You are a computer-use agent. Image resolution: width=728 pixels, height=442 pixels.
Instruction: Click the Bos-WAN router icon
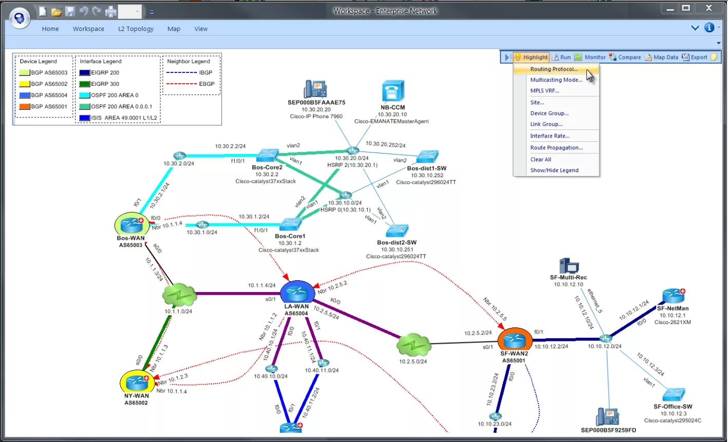(132, 225)
